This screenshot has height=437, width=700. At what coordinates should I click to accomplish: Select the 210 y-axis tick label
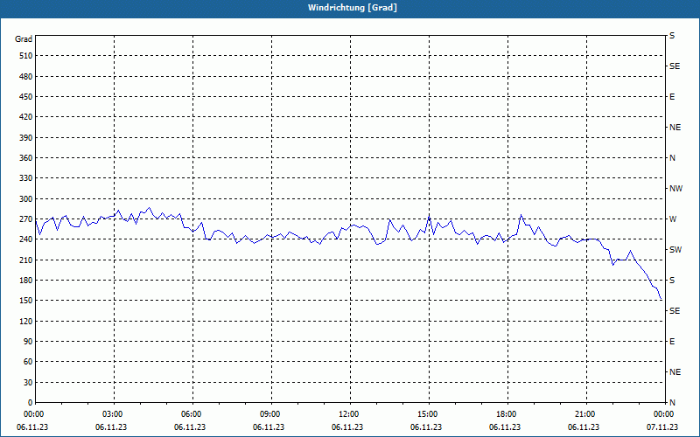26,260
